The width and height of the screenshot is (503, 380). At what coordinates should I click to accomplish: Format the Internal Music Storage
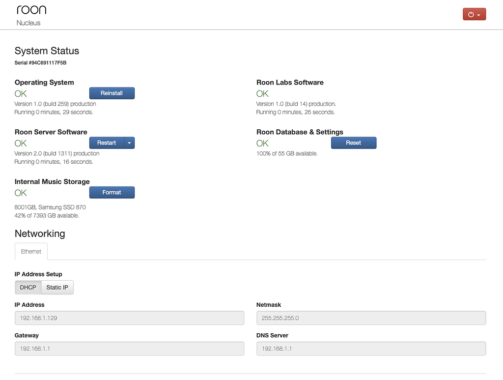pos(112,193)
